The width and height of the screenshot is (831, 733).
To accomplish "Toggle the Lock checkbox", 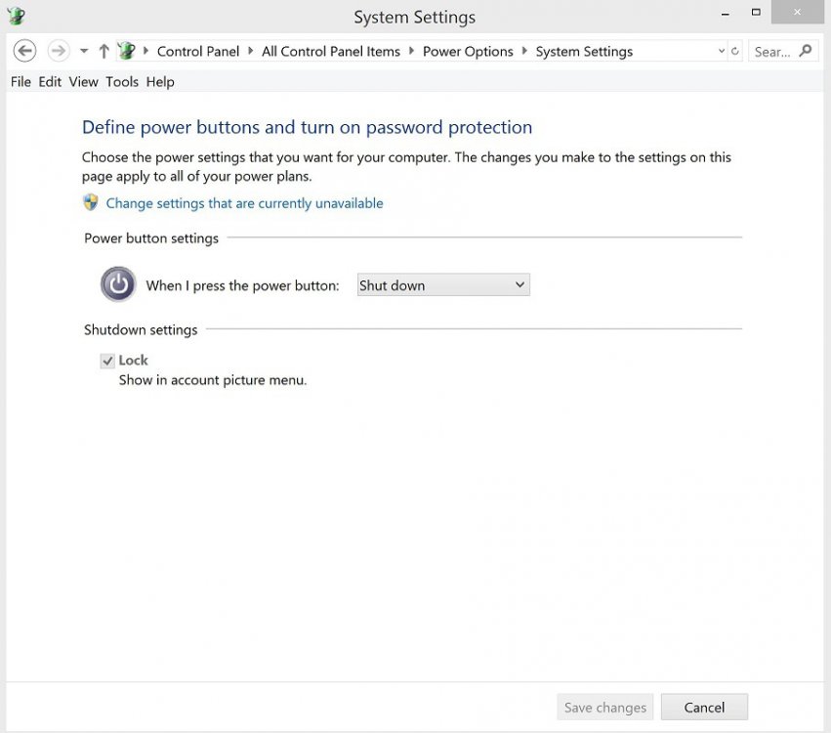I will tap(107, 361).
